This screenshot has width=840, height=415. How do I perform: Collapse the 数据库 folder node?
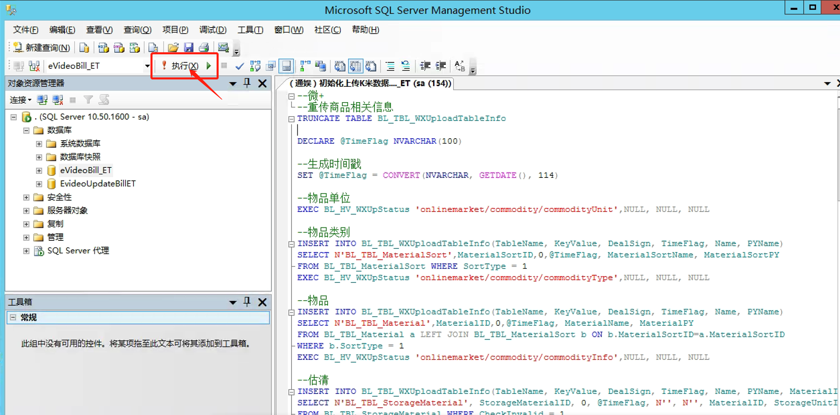pyautogui.click(x=26, y=130)
